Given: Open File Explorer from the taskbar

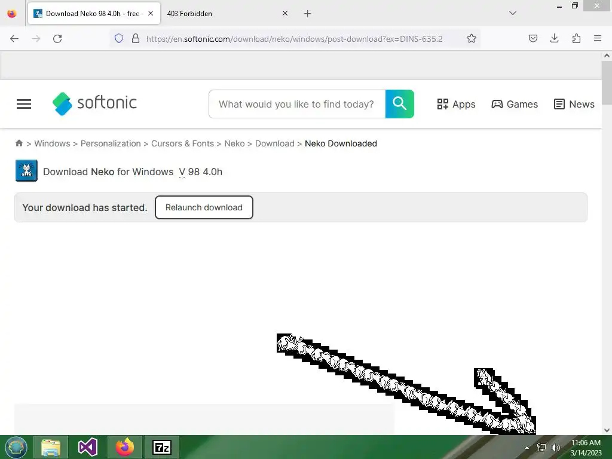Looking at the screenshot, I should click(51, 447).
